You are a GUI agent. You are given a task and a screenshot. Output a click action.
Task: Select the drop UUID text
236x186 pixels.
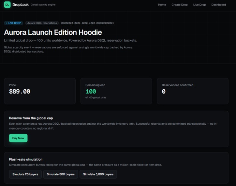(87, 23)
